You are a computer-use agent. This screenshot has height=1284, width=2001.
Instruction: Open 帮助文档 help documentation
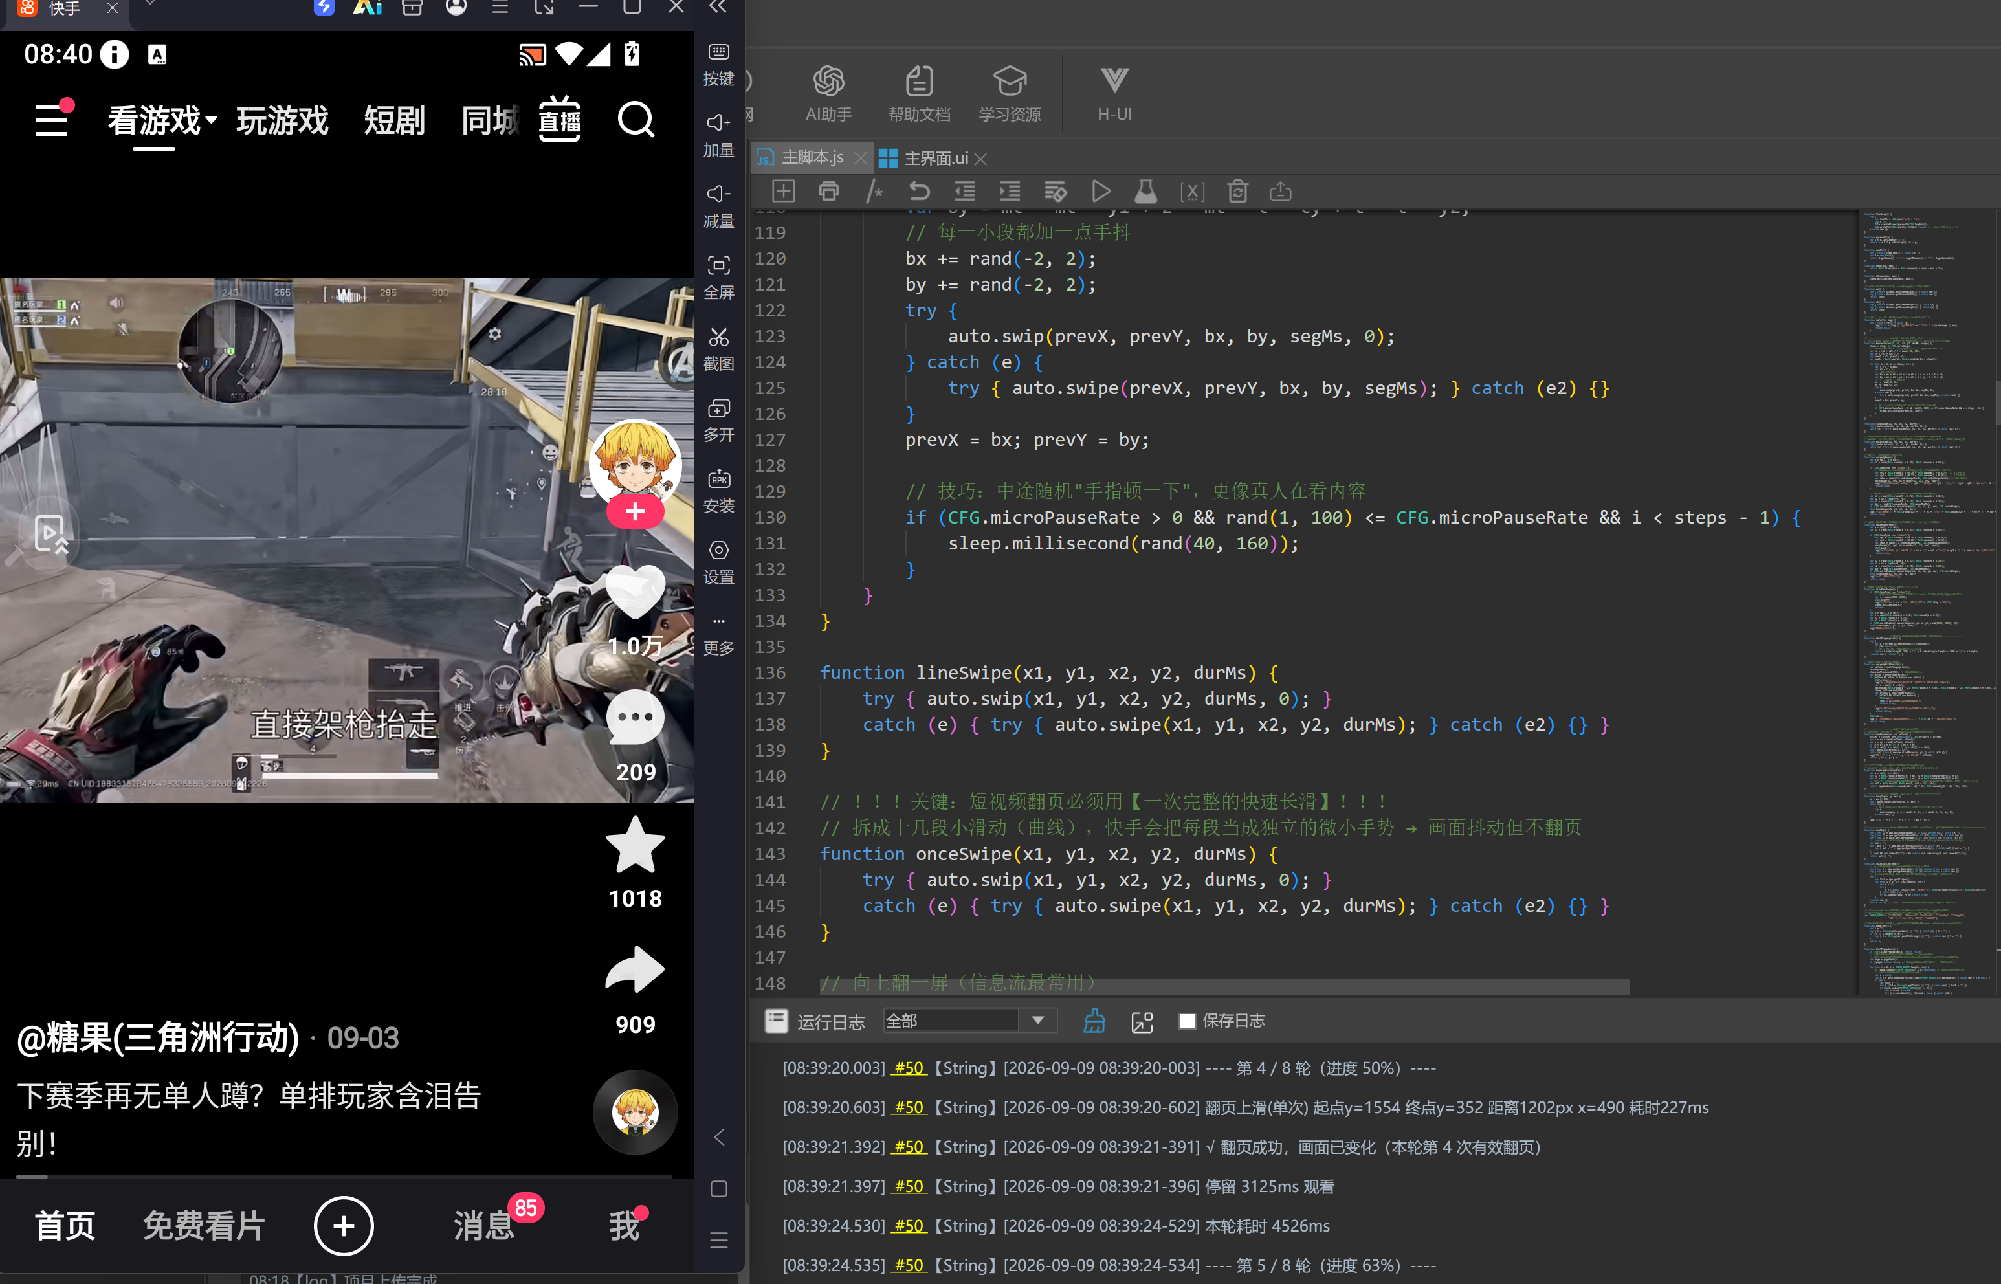click(x=919, y=93)
